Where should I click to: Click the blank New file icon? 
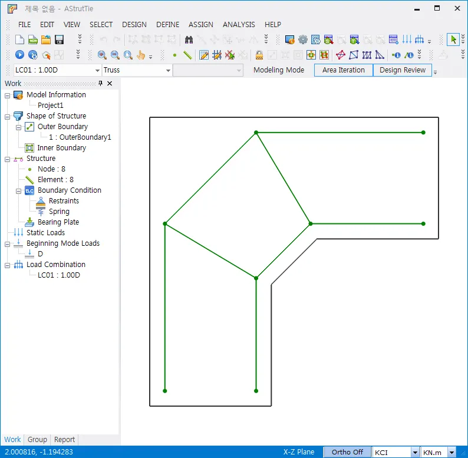(x=19, y=39)
